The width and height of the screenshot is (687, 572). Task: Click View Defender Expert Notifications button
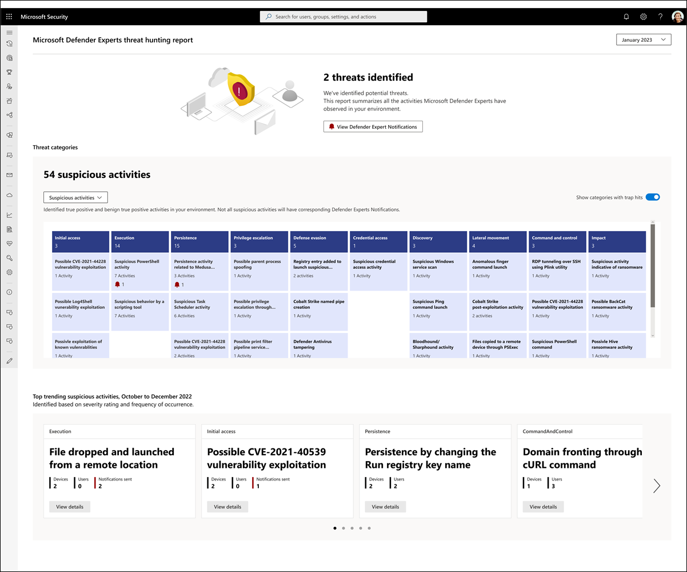[x=373, y=126]
